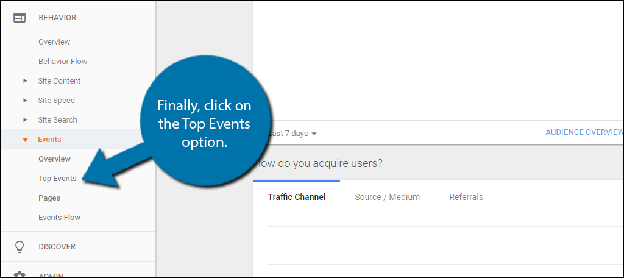Open Behavior Flow report
624x278 pixels.
pos(63,62)
